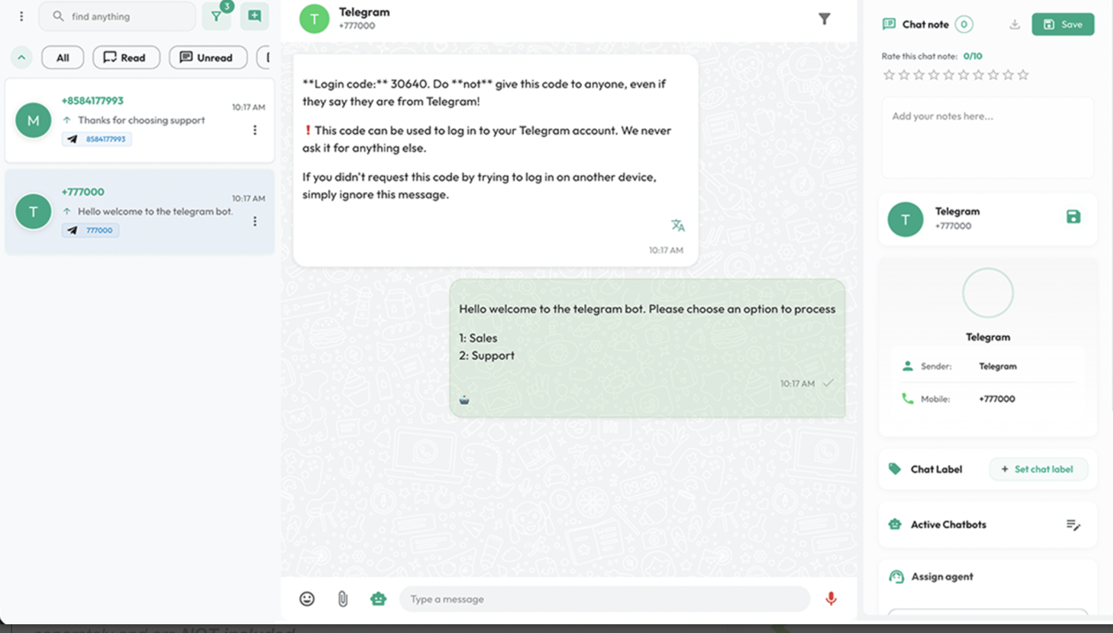Click the Add your notes here field
Image resolution: width=1113 pixels, height=633 pixels.
(988, 138)
